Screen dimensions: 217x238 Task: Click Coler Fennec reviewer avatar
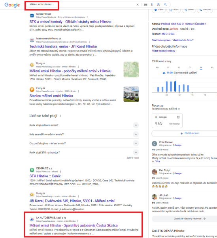click(x=155, y=144)
